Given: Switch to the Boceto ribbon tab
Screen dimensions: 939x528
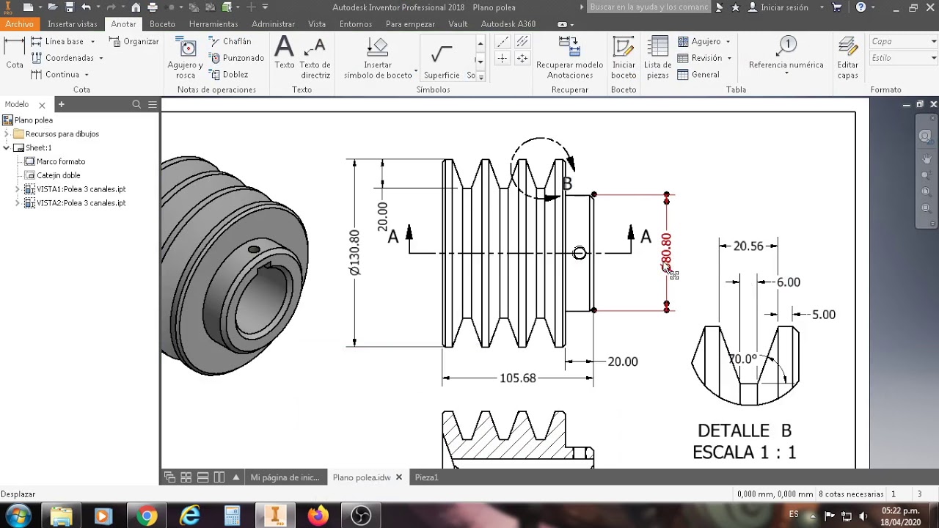Looking at the screenshot, I should [162, 24].
